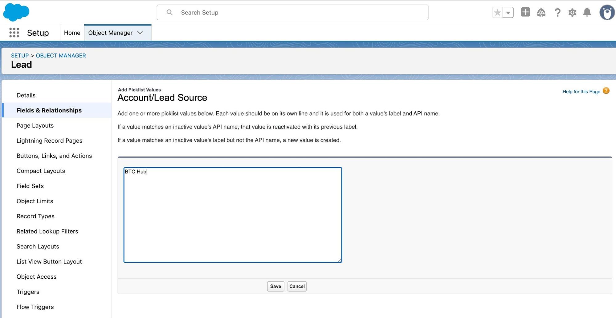Click the help question mark icon
Viewport: 616px width, 318px height.
(x=557, y=13)
